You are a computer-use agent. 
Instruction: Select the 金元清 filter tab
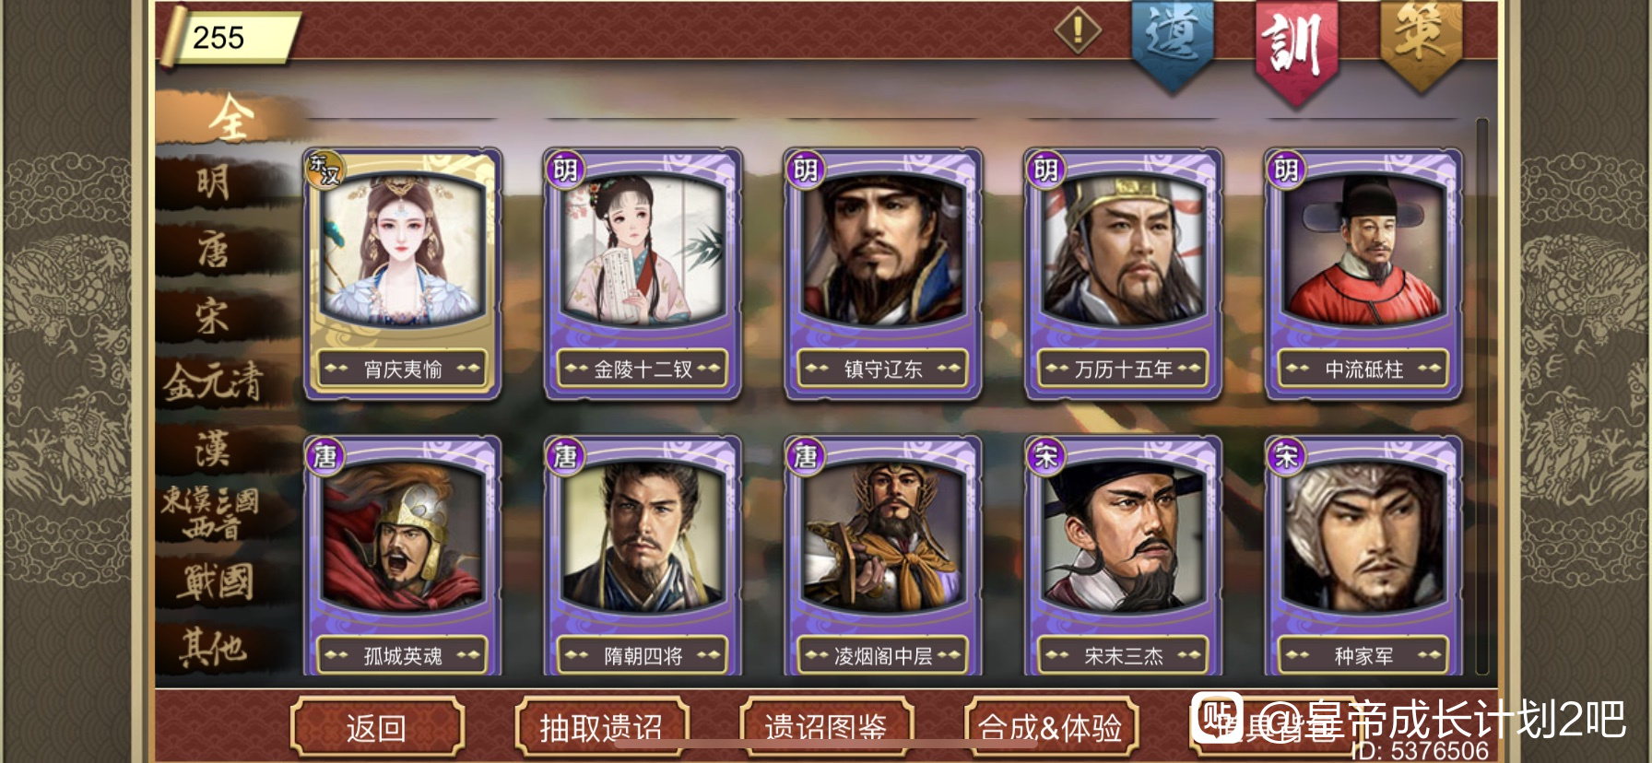(214, 382)
